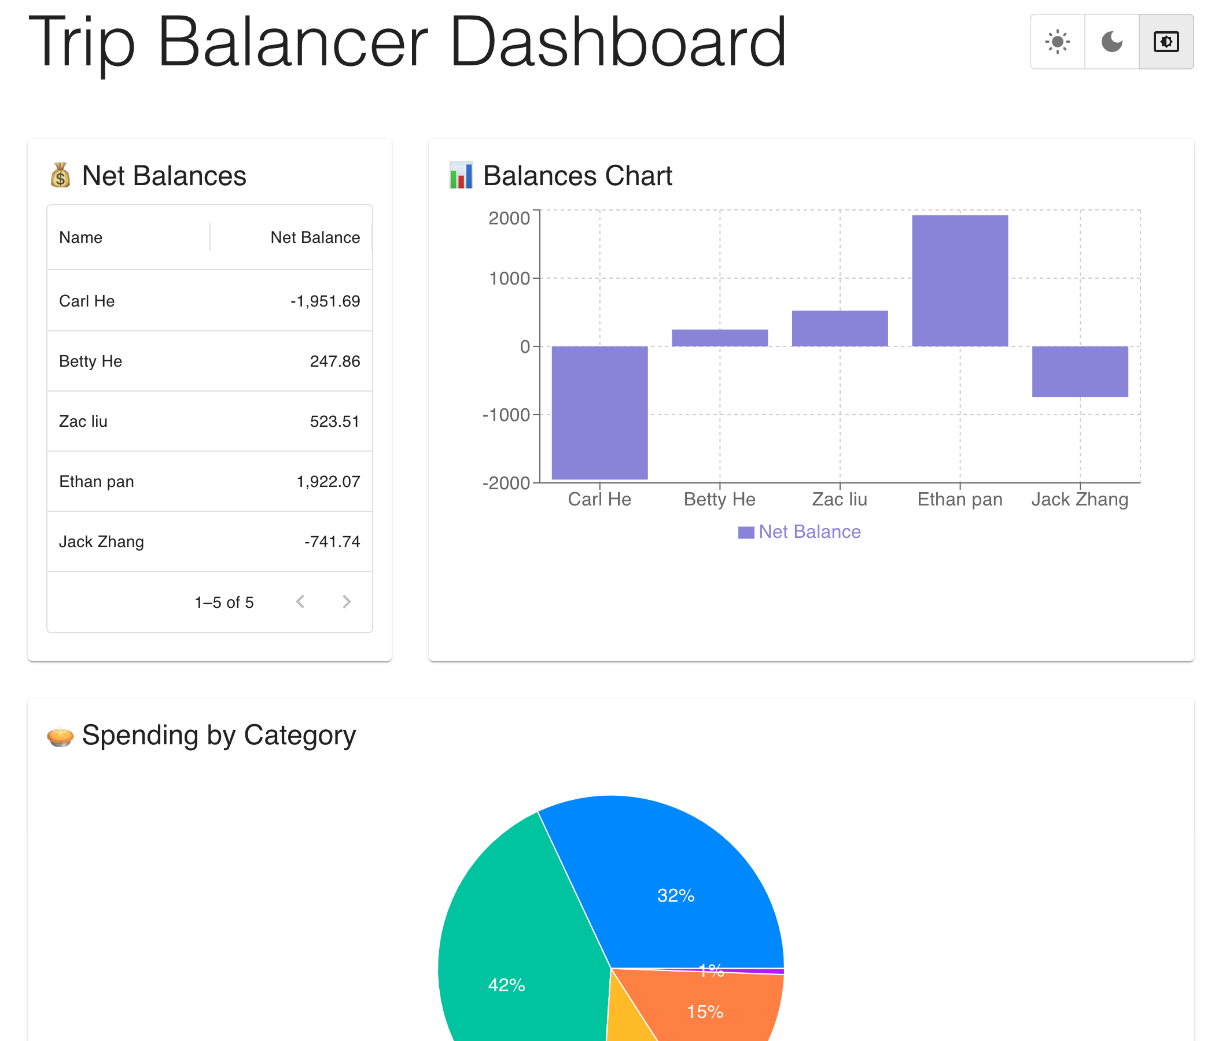Image resolution: width=1222 pixels, height=1041 pixels.
Task: Click the pie emoji icon
Action: [60, 736]
